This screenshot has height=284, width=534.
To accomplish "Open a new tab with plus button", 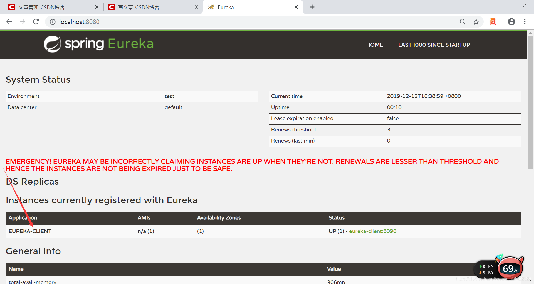I will pyautogui.click(x=312, y=7).
